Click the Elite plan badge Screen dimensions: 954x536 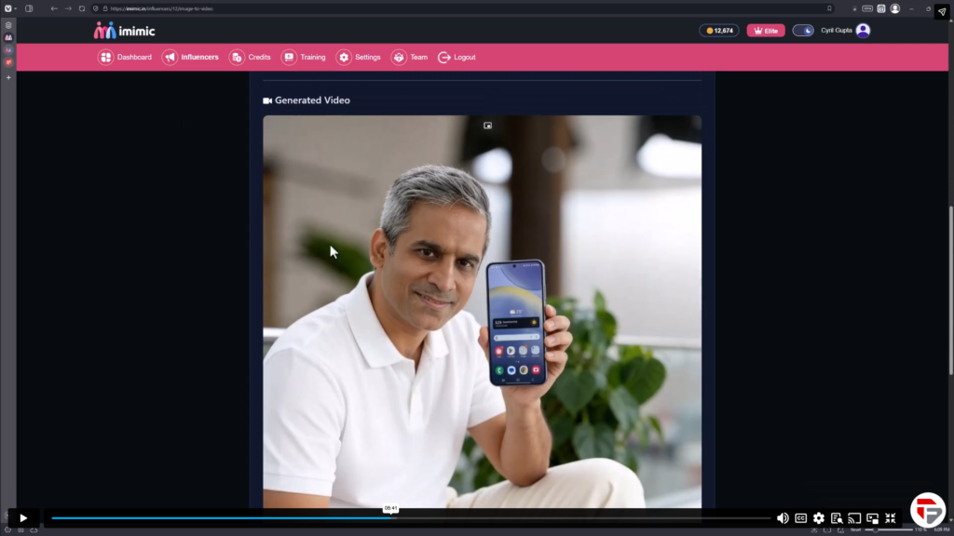(766, 31)
